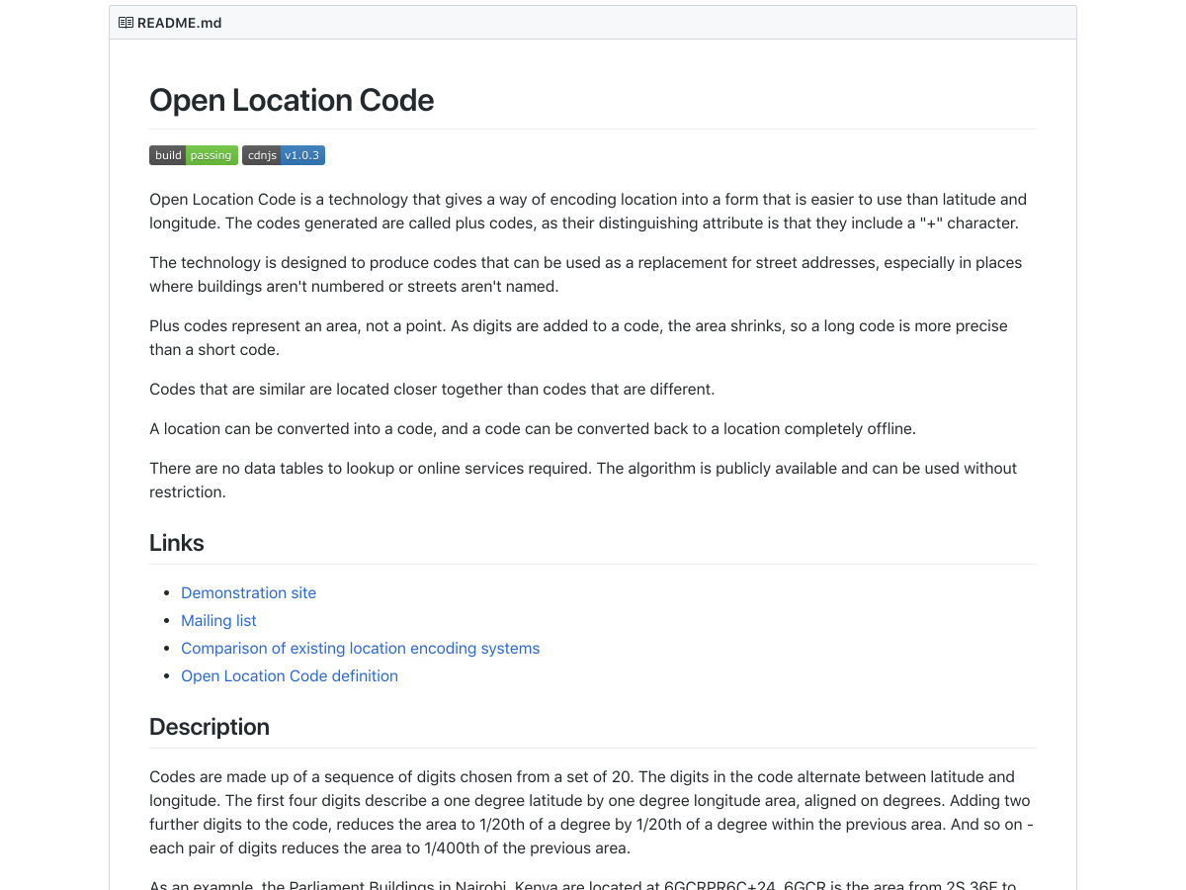Click paragraph starting 'There are no data tables'
The image size is (1186, 890).
pyautogui.click(x=583, y=481)
